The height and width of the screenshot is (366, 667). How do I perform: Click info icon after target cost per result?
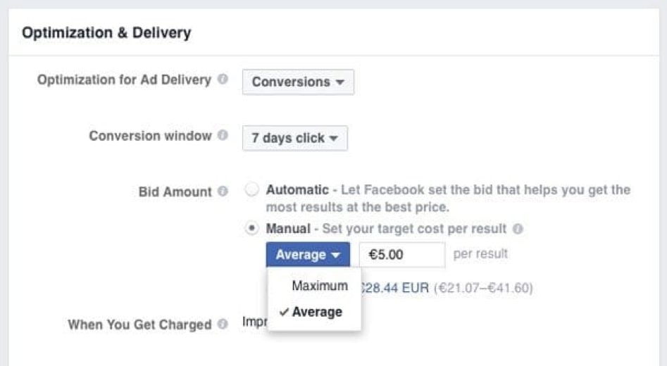[518, 229]
